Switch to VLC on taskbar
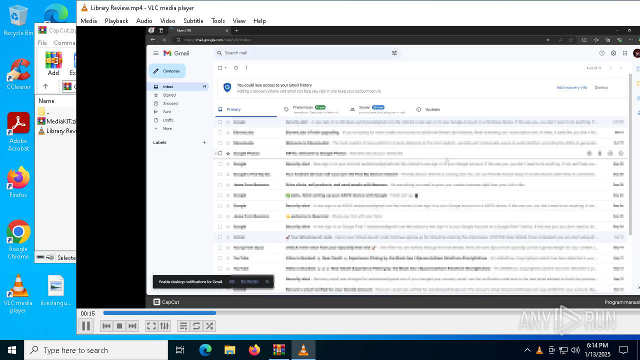Viewport: 640px width, 360px height. 303,350
